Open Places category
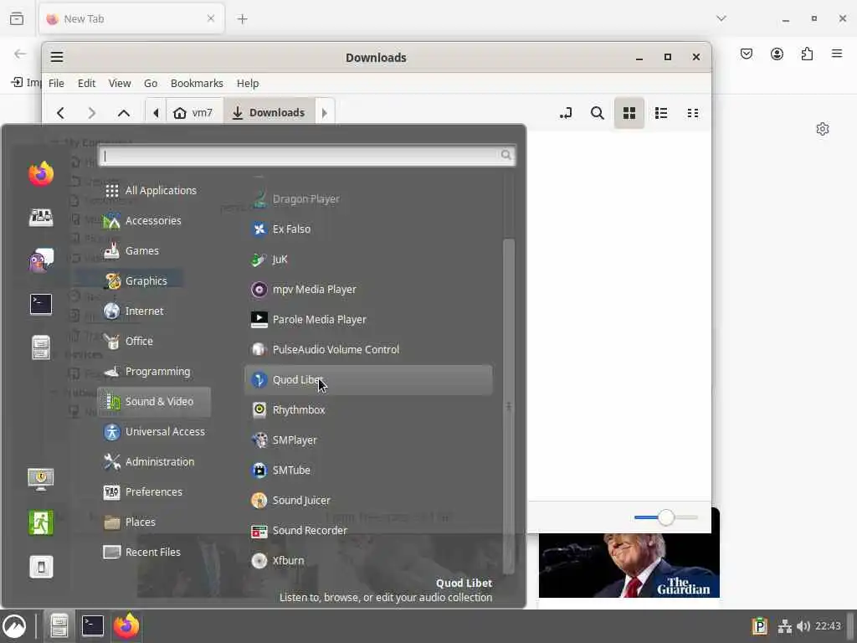Image resolution: width=857 pixels, height=643 pixels. point(154,522)
